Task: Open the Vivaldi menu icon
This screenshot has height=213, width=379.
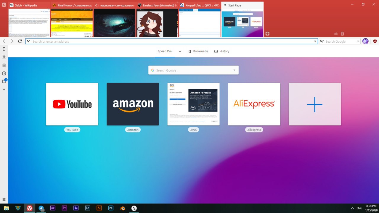Action: coord(4,5)
